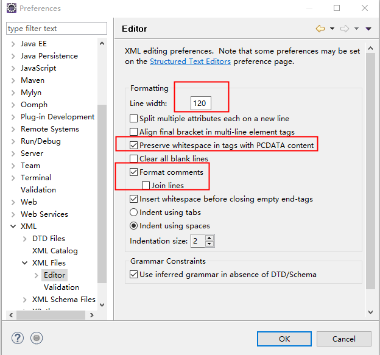Check the Join lines option
The width and height of the screenshot is (380, 355).
click(146, 186)
